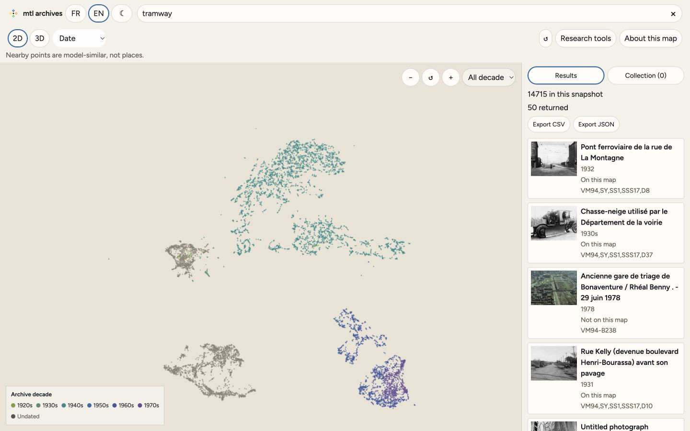Switch language to EN
This screenshot has height=431, width=690.
click(99, 13)
